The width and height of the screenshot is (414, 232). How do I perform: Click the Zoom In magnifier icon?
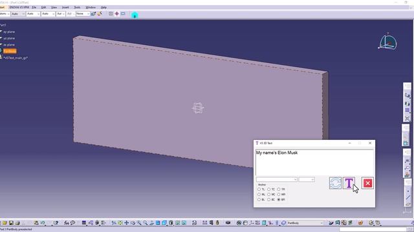[x=139, y=223]
